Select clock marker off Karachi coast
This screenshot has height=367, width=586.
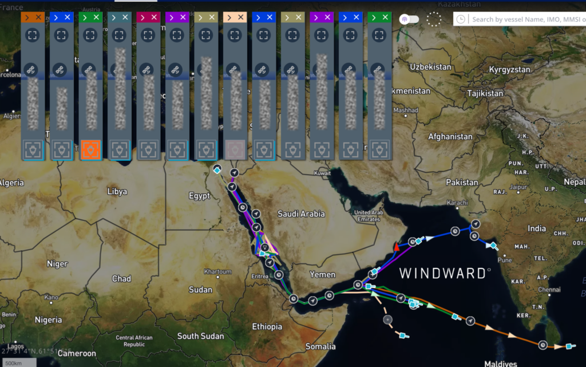(x=455, y=231)
